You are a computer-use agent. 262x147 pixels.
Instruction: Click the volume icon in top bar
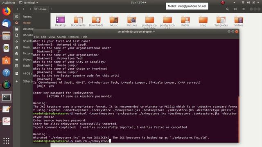point(248,2)
